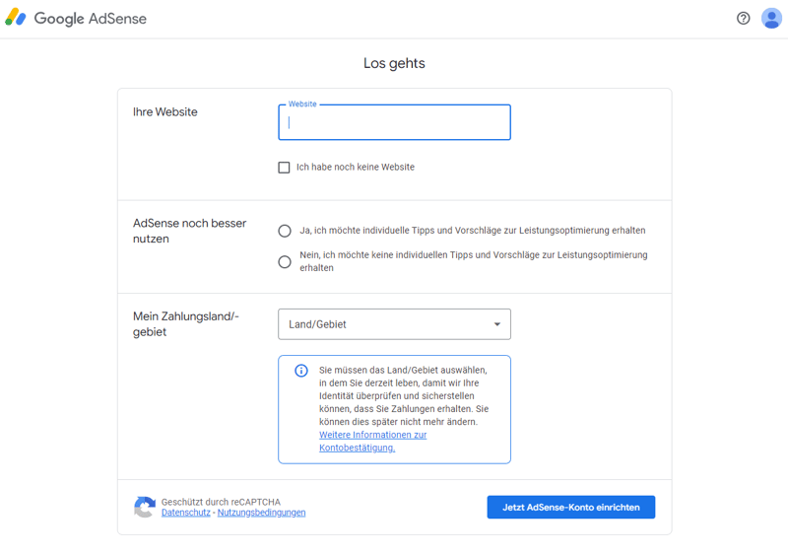Image resolution: width=788 pixels, height=555 pixels.
Task: Focus the Website input field
Action: pos(394,123)
